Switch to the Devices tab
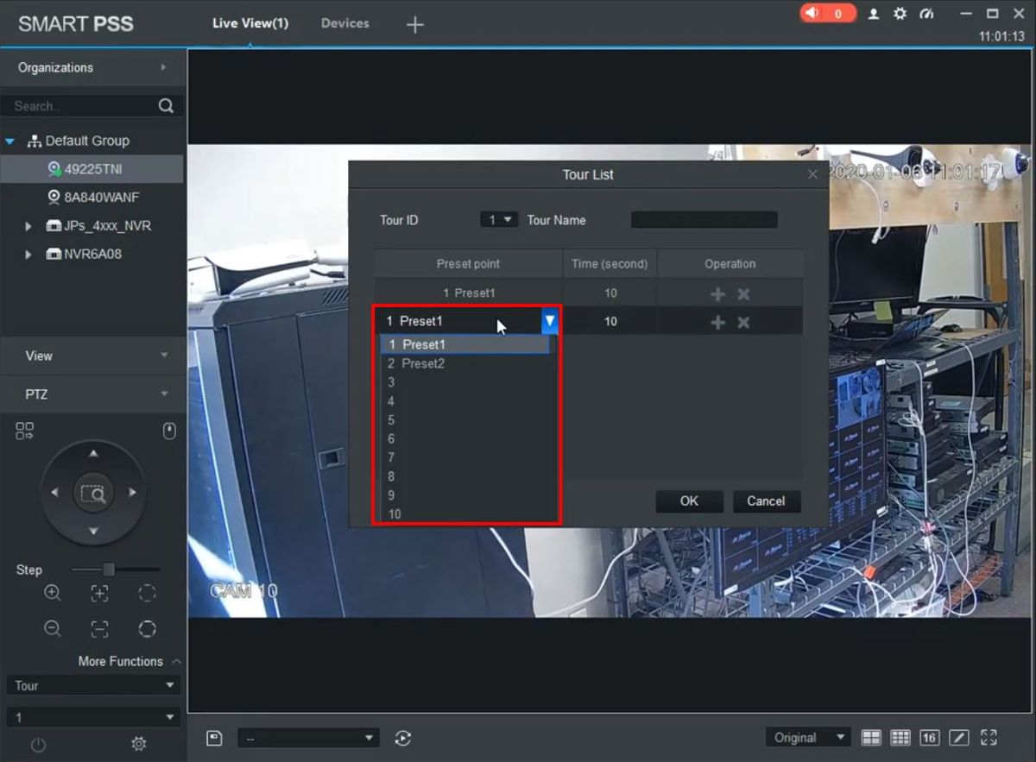 tap(344, 23)
